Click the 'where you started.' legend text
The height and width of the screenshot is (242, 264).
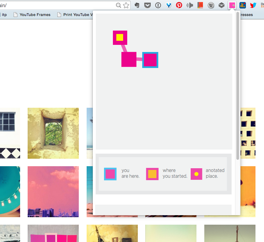(175, 173)
